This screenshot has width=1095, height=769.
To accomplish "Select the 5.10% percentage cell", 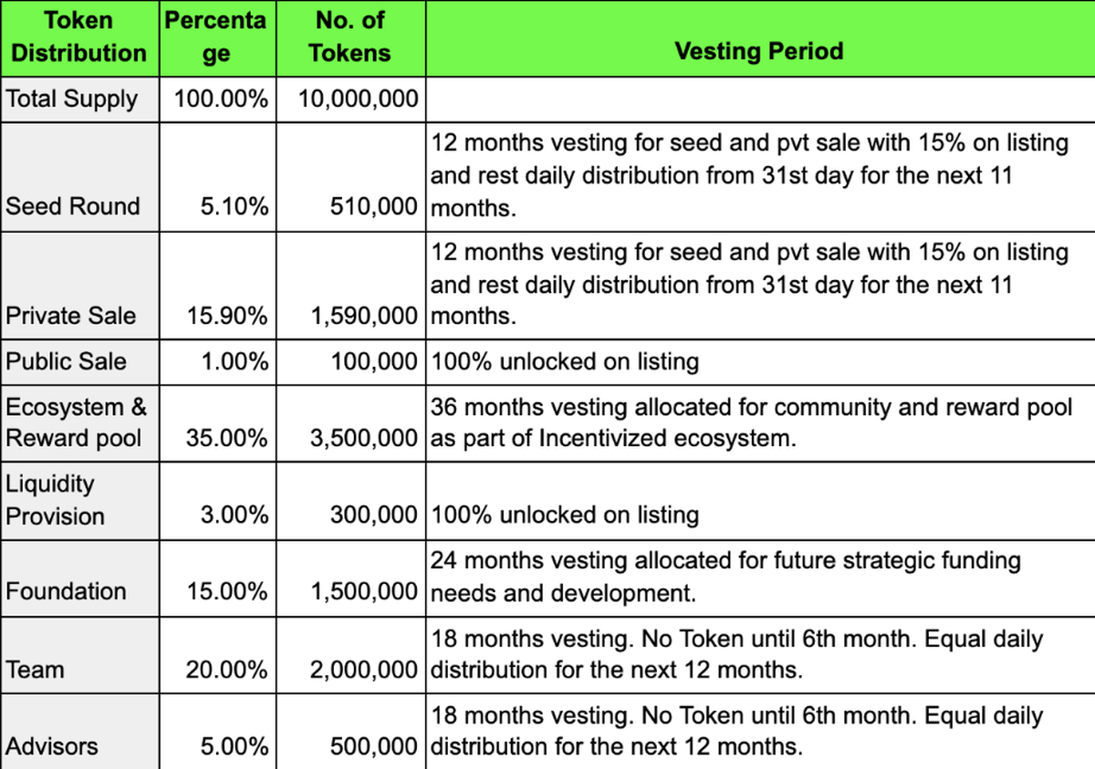I will (235, 207).
